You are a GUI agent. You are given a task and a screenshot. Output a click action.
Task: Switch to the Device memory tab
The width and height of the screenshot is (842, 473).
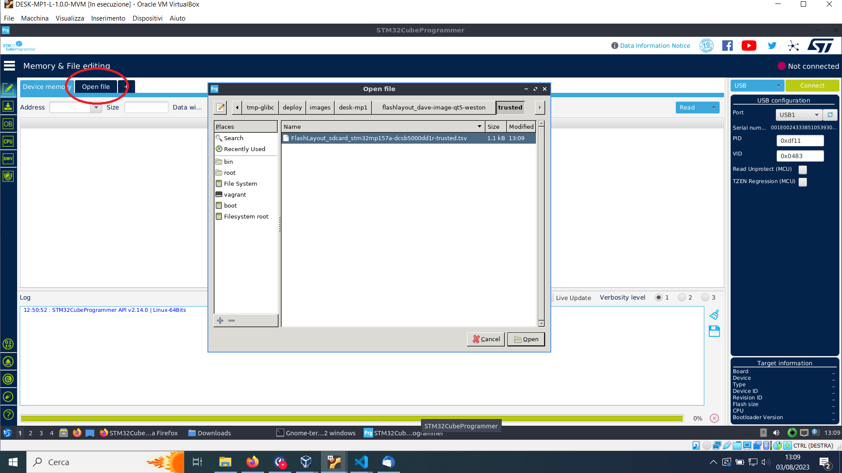tap(44, 87)
